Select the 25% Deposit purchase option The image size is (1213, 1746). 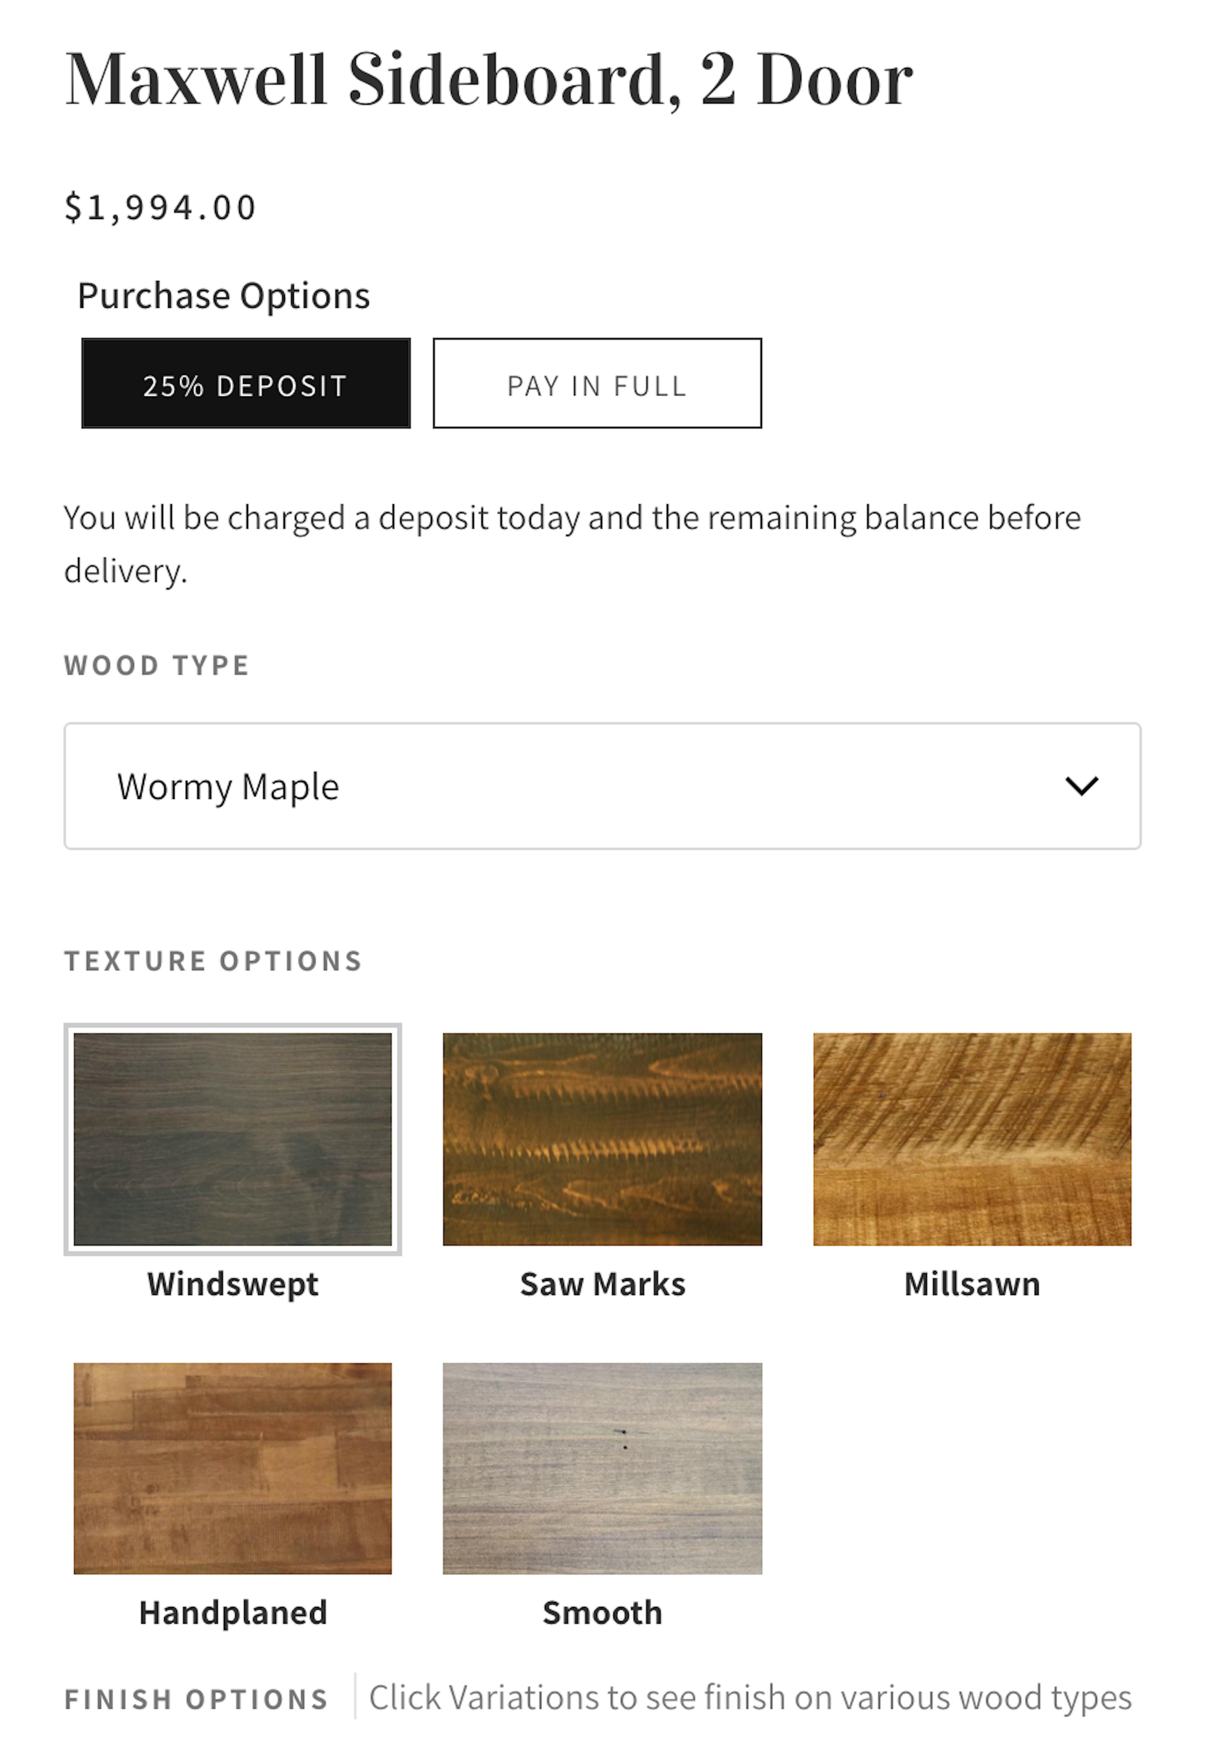[245, 383]
